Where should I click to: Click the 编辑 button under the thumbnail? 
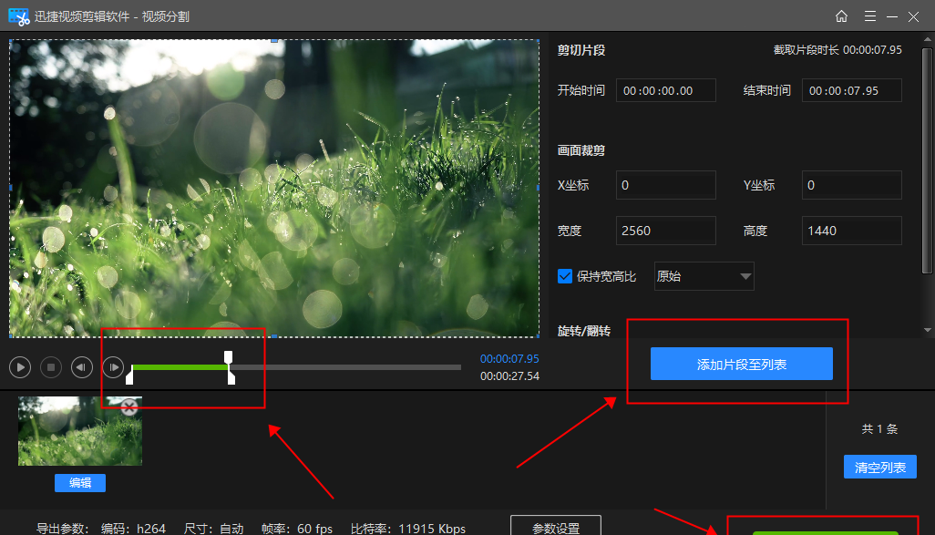coord(80,483)
